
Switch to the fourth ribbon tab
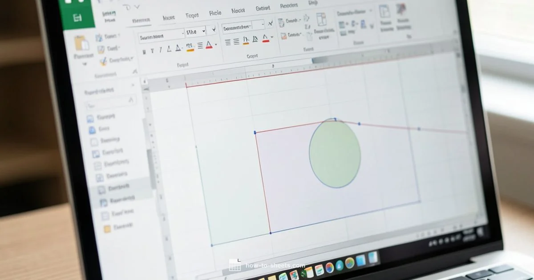pyautogui.click(x=215, y=13)
